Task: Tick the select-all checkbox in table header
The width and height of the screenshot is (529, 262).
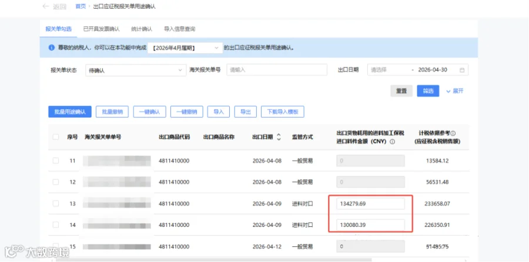Action: tap(56, 137)
